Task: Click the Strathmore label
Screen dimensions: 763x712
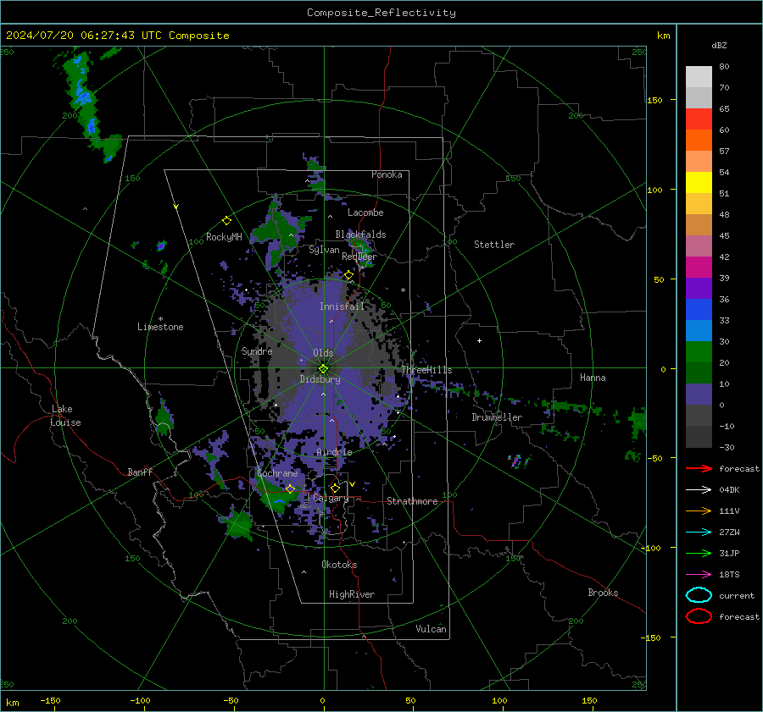Action: point(412,501)
